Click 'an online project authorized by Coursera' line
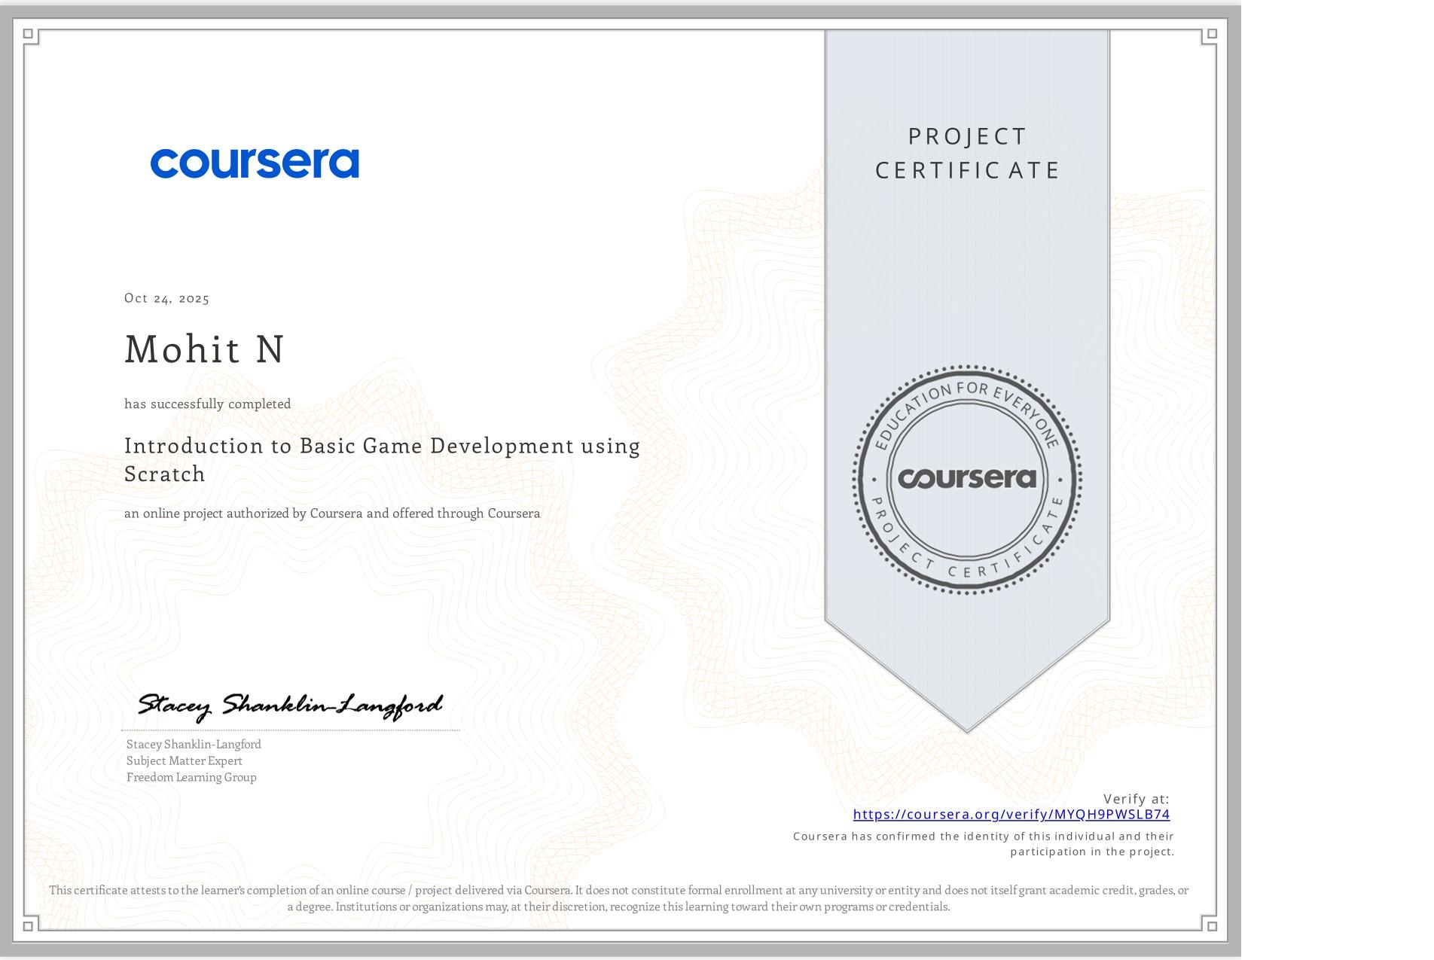 coord(332,514)
